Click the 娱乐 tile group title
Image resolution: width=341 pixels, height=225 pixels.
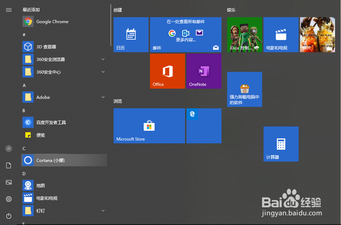[x=231, y=10]
